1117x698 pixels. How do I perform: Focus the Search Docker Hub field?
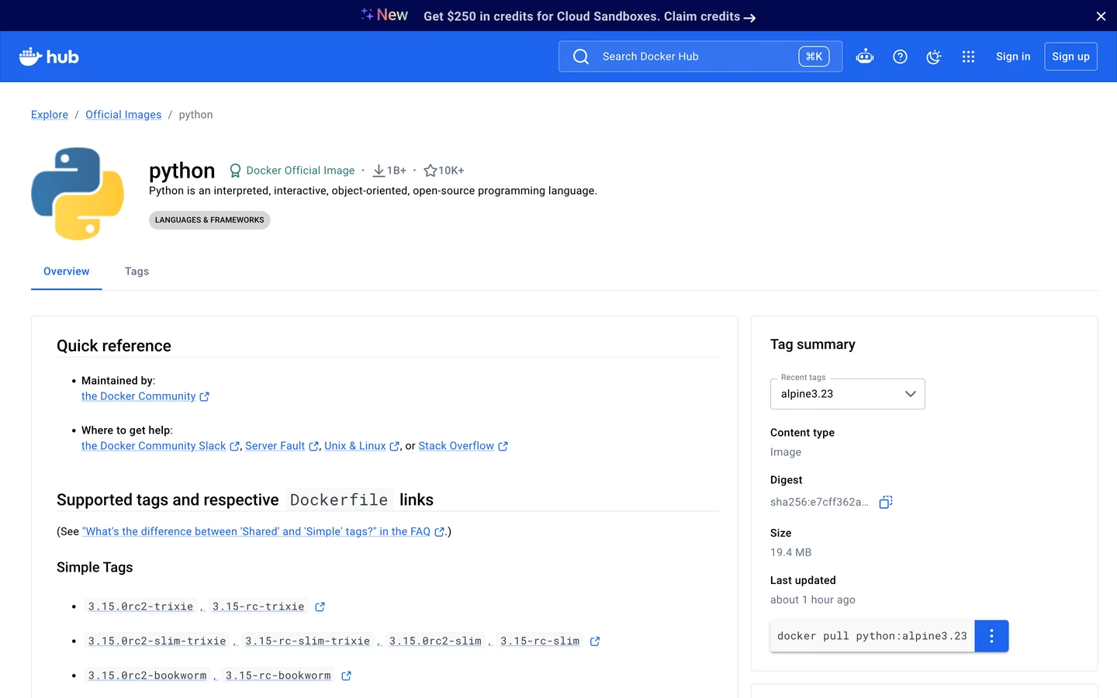(x=700, y=57)
